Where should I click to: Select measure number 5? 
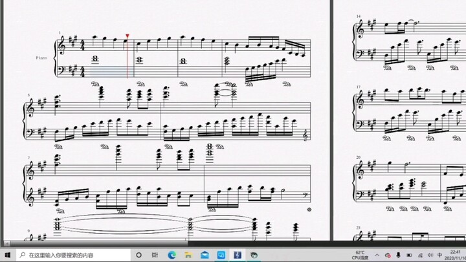point(29,95)
